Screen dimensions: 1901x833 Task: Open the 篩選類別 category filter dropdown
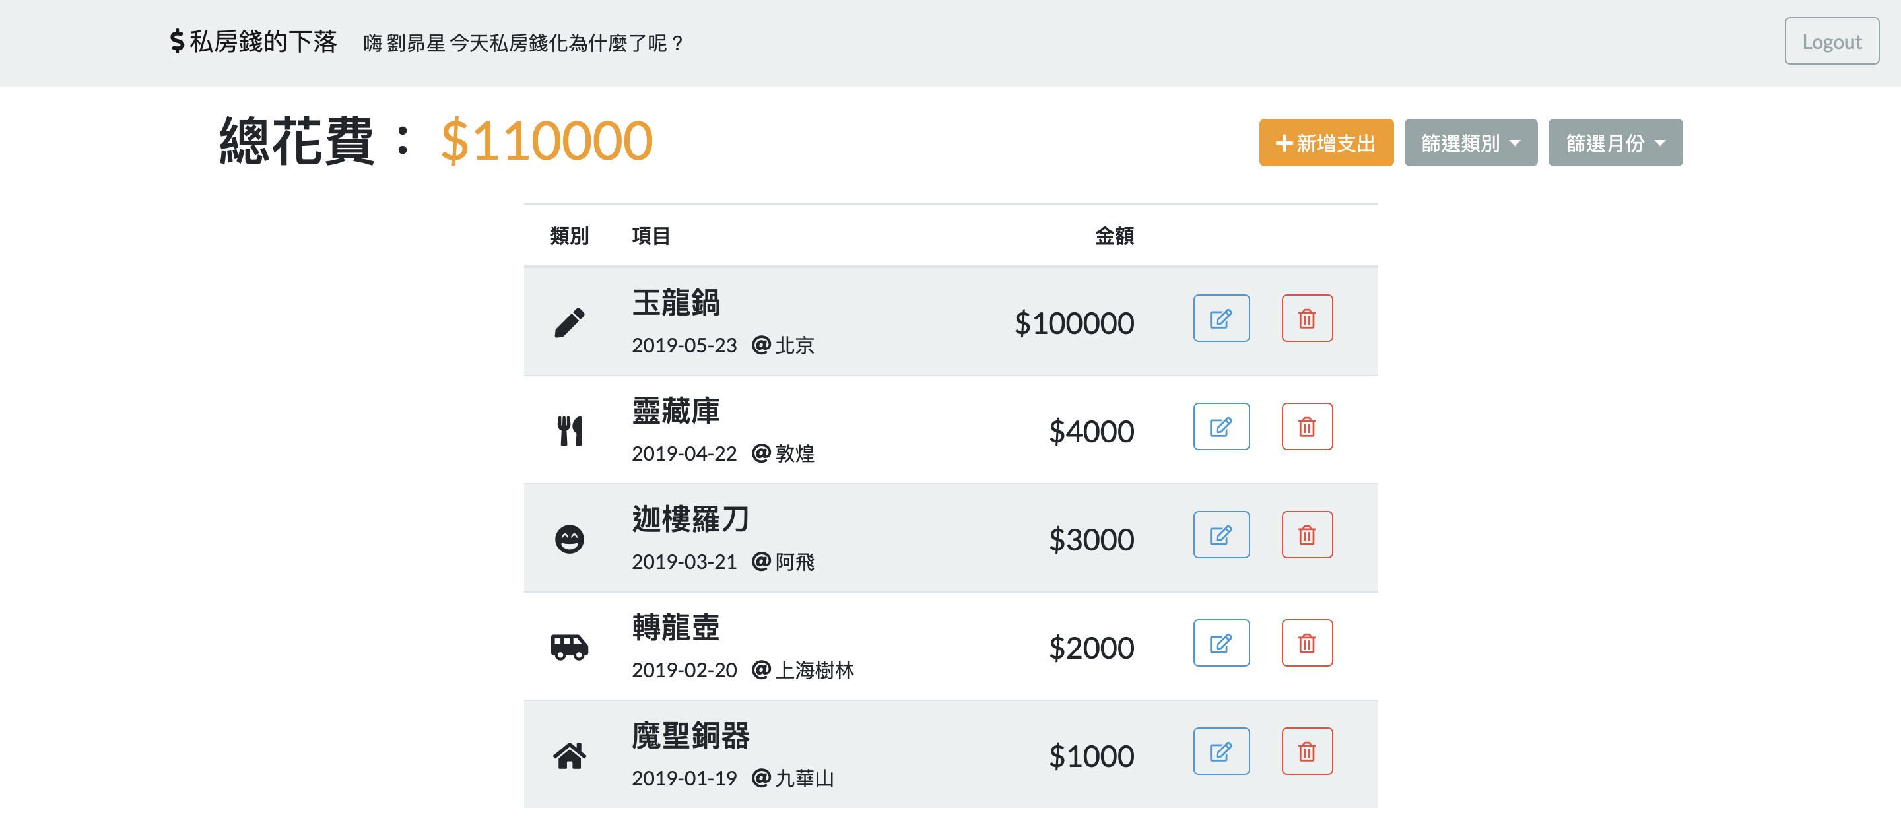tap(1470, 143)
